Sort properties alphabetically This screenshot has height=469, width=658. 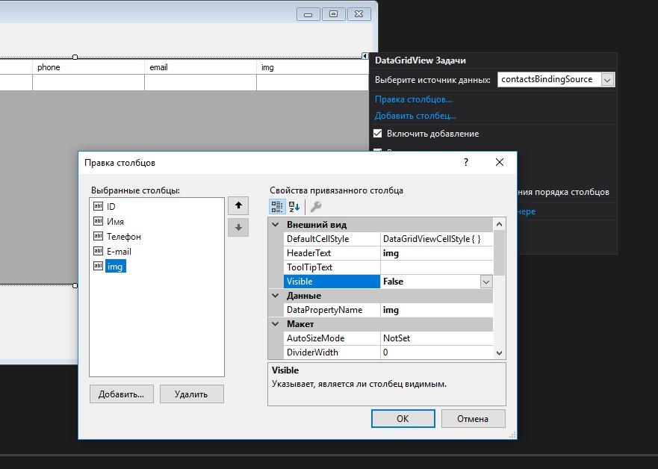click(x=294, y=206)
